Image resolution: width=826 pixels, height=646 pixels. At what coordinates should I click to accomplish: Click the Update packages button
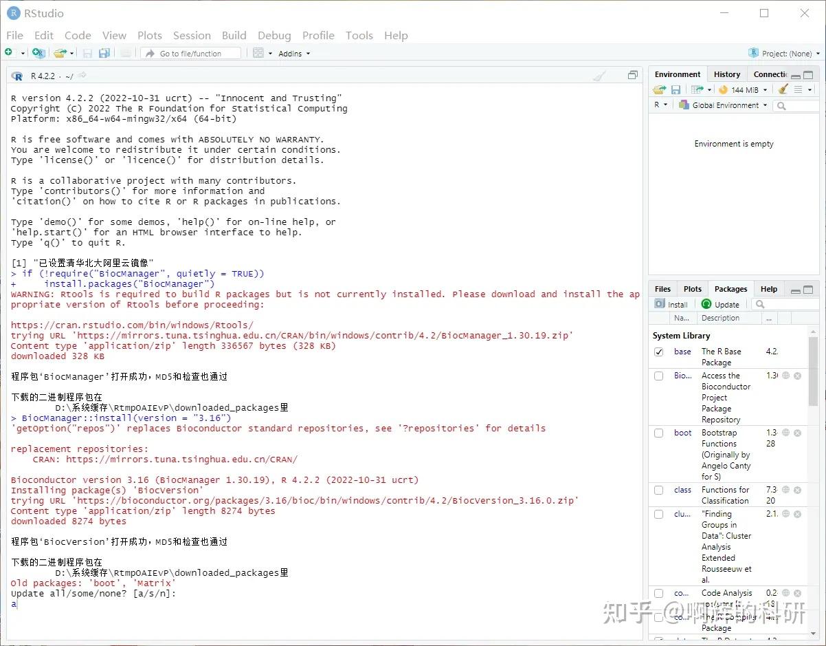click(x=720, y=304)
